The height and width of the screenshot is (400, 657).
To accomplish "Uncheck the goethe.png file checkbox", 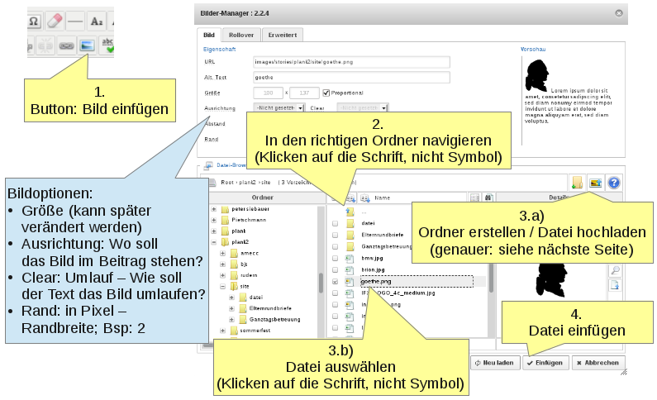I will 335,281.
